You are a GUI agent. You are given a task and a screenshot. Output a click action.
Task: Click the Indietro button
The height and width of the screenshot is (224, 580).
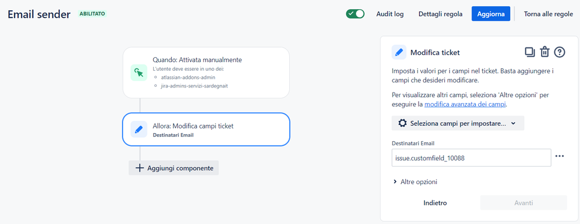click(435, 203)
